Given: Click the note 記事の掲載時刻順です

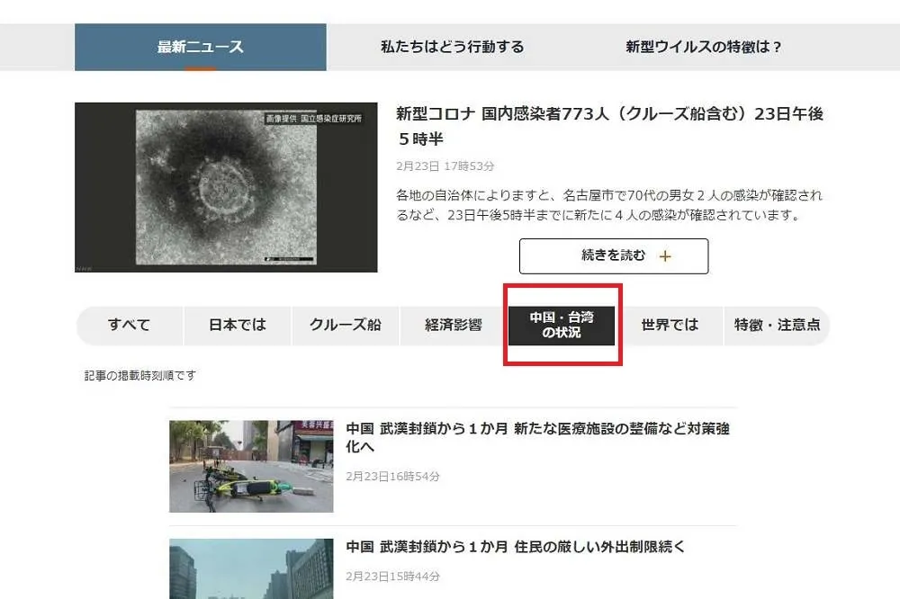Looking at the screenshot, I should click(140, 376).
